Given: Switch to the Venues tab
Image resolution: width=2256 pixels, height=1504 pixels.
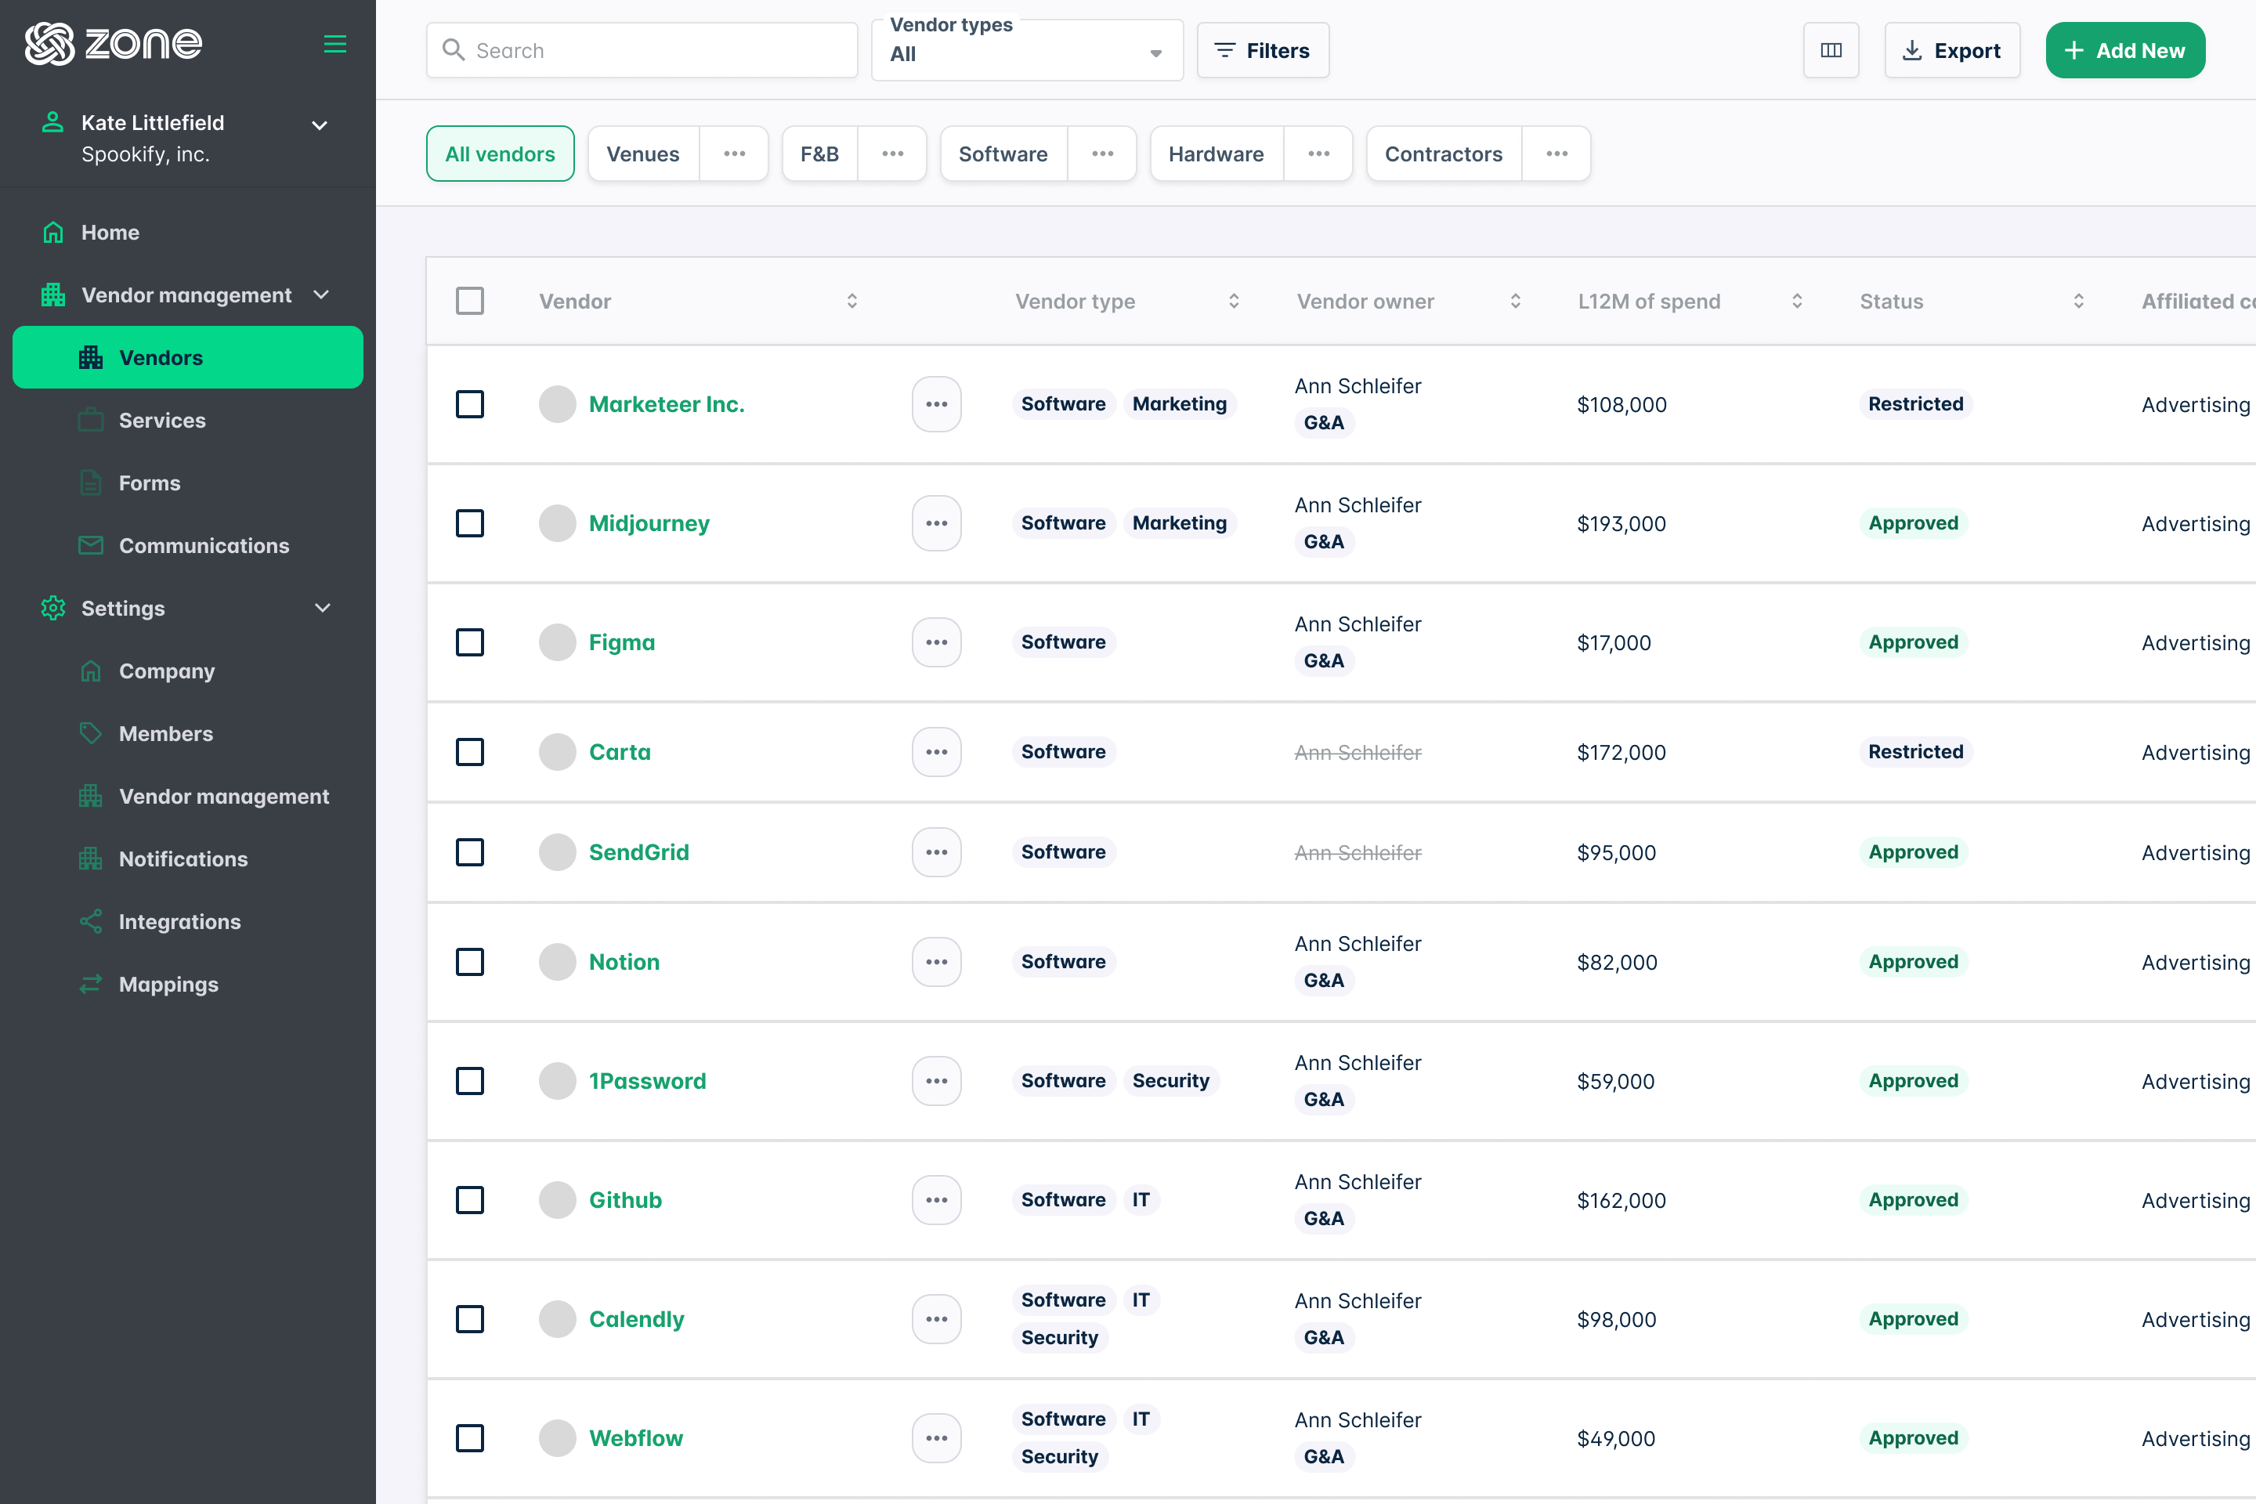Looking at the screenshot, I should pos(642,154).
